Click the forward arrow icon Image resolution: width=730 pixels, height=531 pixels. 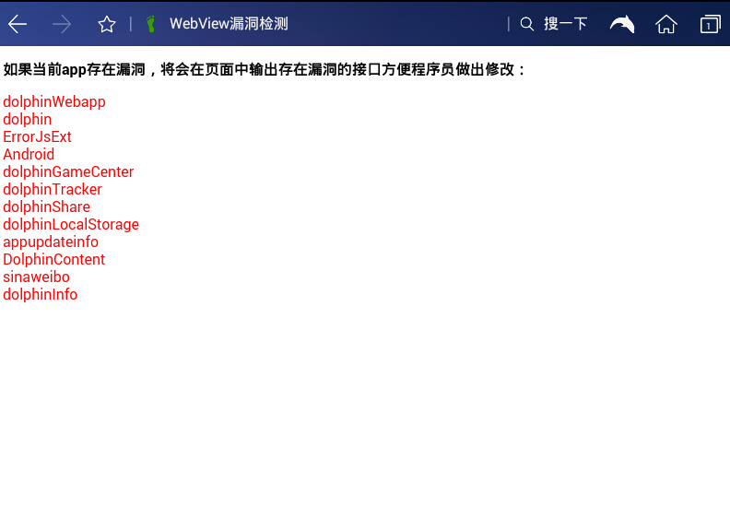click(62, 24)
